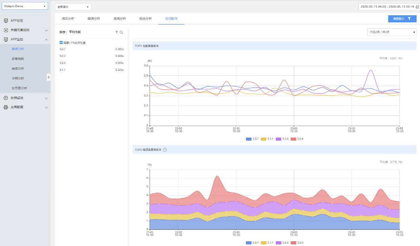Toggle 5.0.7 legend in performance chart
The height and width of the screenshot is (246, 420).
pyautogui.click(x=252, y=139)
